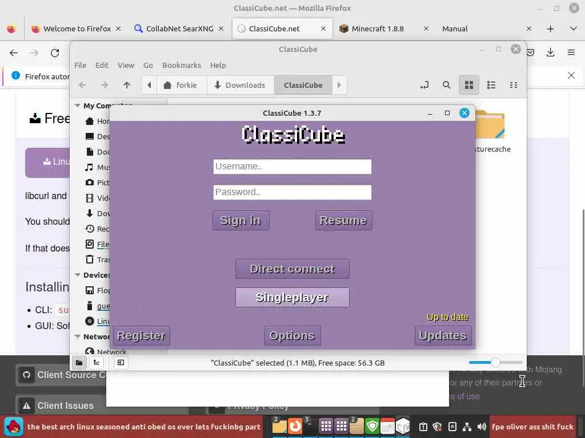Open the Go menu in file manager
The width and height of the screenshot is (585, 438).
(148, 65)
